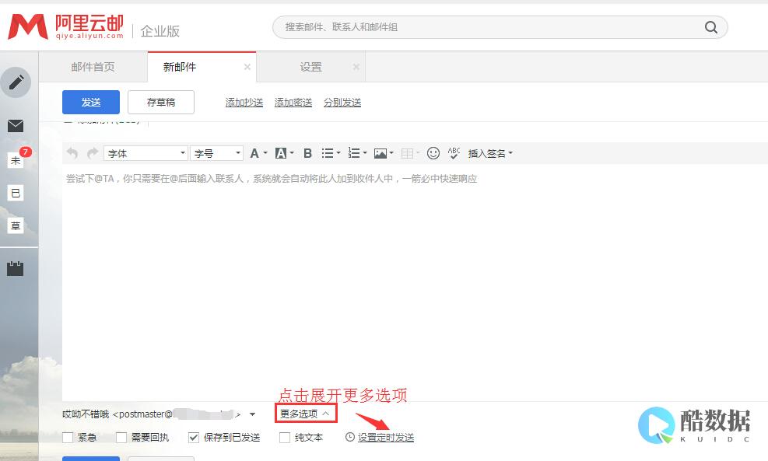The width and height of the screenshot is (768, 461).
Task: Click the redo arrow in editor toolbar
Action: pyautogui.click(x=92, y=153)
